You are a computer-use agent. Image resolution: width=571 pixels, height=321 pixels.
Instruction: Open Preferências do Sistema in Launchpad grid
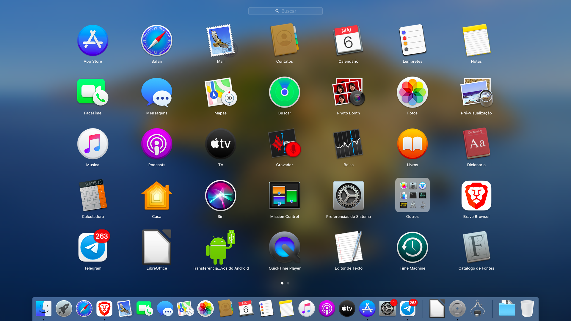click(x=348, y=196)
